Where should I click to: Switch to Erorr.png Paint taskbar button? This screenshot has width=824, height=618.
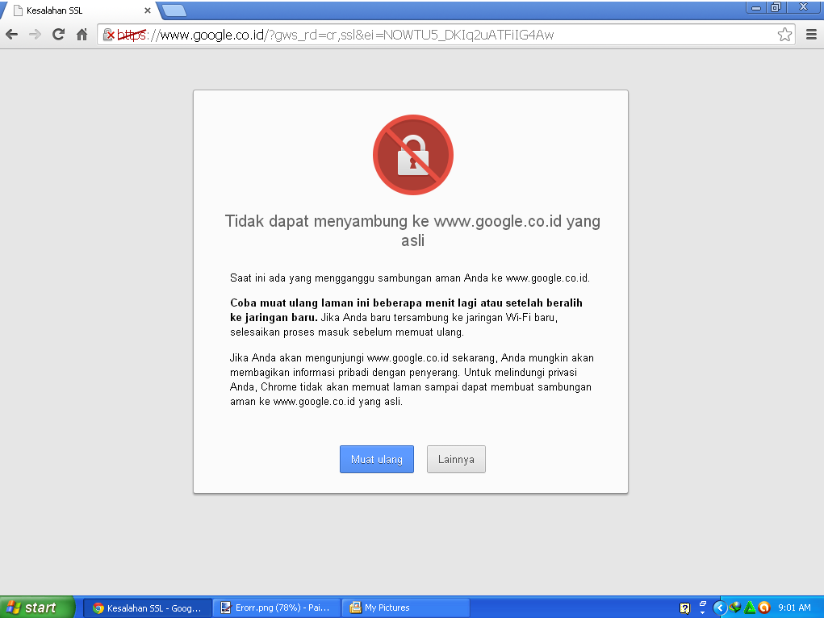click(x=277, y=608)
